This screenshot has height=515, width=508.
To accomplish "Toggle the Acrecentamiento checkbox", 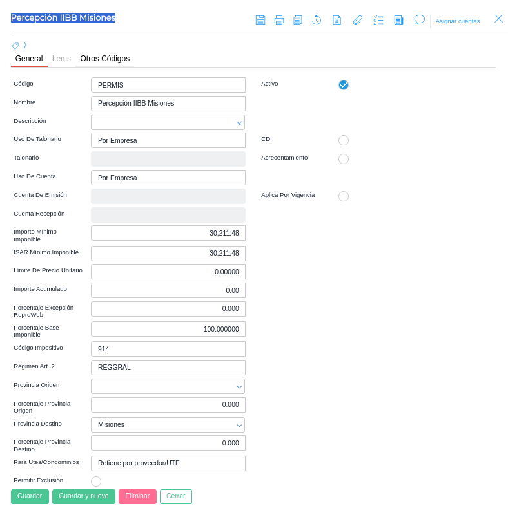I will tap(344, 159).
